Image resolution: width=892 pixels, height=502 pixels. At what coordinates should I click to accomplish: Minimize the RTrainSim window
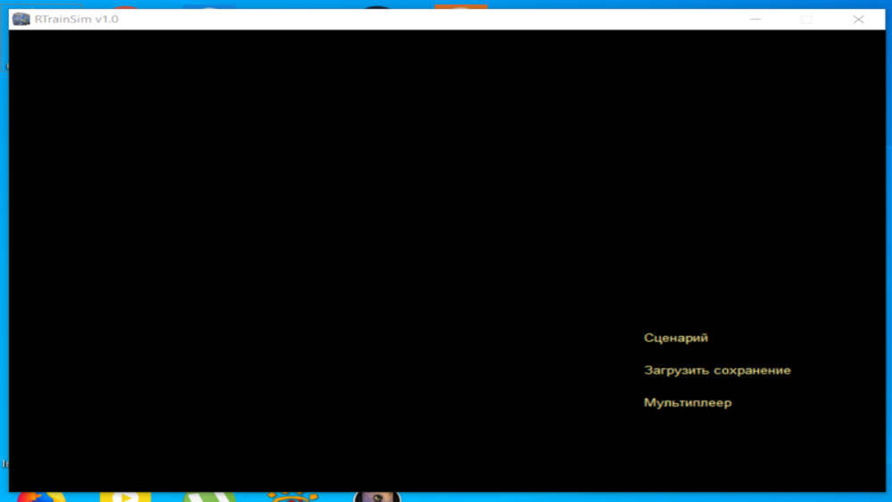755,19
